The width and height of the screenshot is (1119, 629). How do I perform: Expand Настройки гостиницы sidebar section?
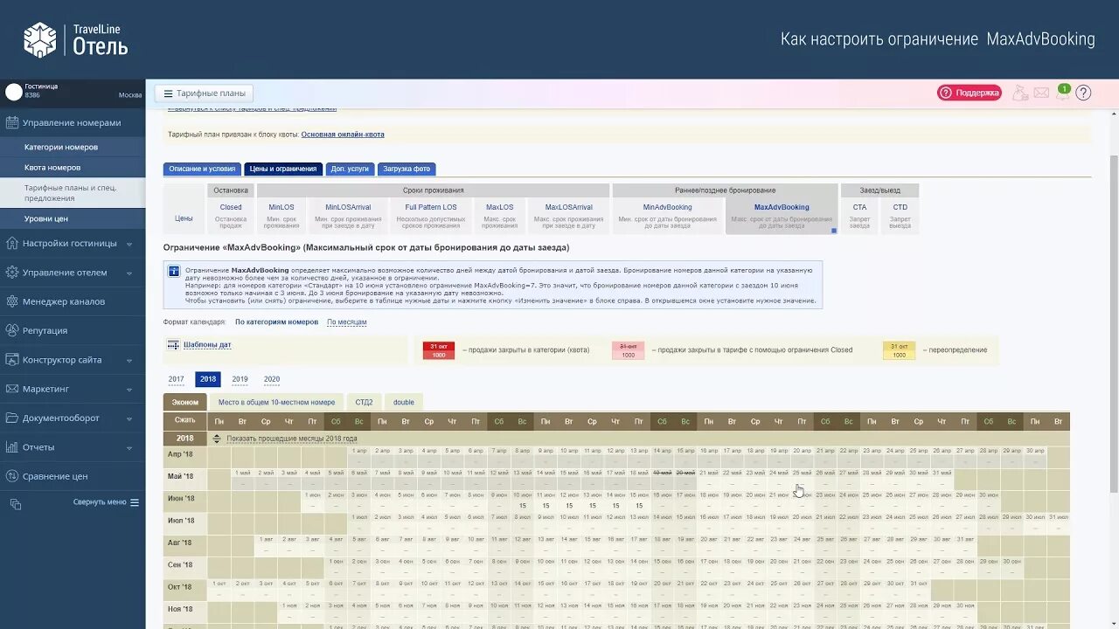coord(73,244)
